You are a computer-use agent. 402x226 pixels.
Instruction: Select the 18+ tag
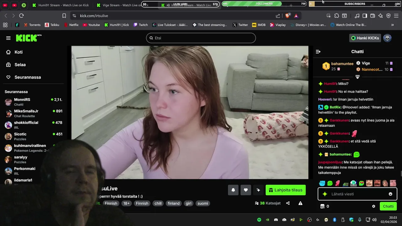click(127, 203)
